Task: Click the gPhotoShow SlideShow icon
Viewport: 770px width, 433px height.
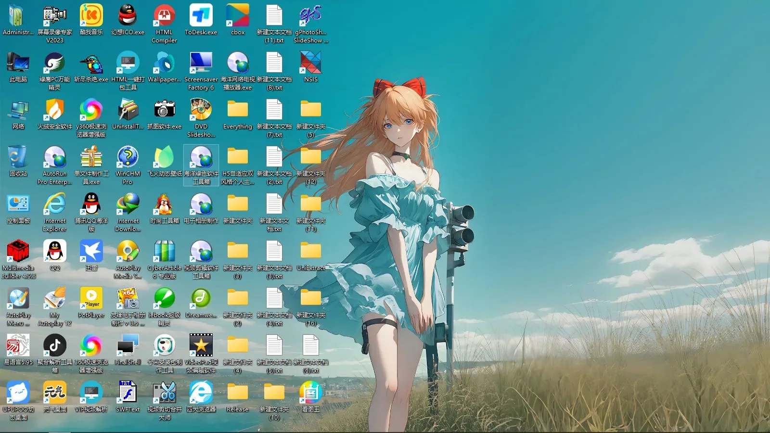Action: tap(311, 15)
